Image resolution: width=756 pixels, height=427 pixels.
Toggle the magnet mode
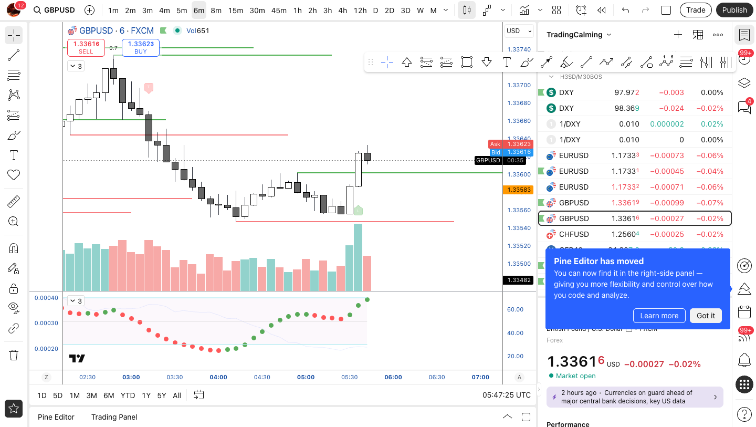[14, 248]
